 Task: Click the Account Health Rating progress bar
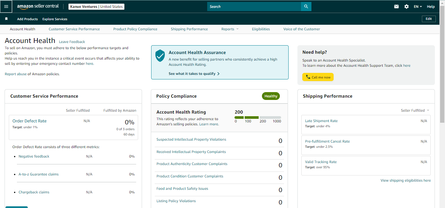point(258,117)
